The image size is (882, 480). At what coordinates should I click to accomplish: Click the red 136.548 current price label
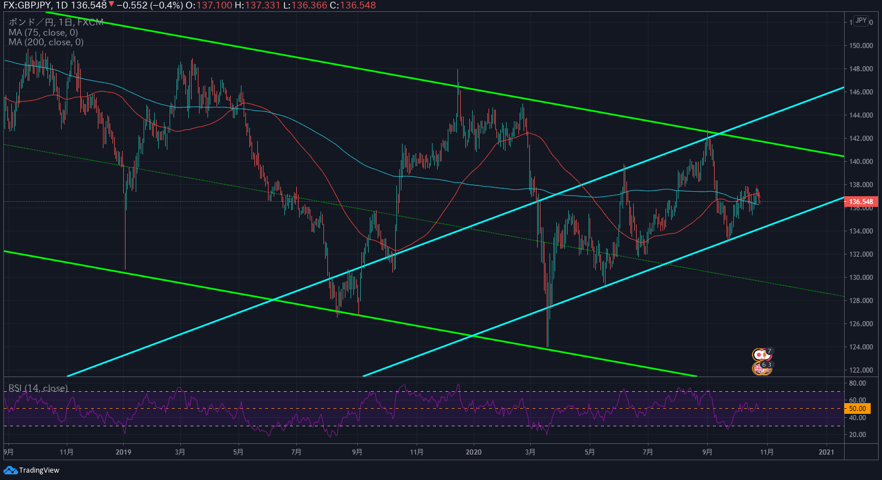(x=861, y=202)
